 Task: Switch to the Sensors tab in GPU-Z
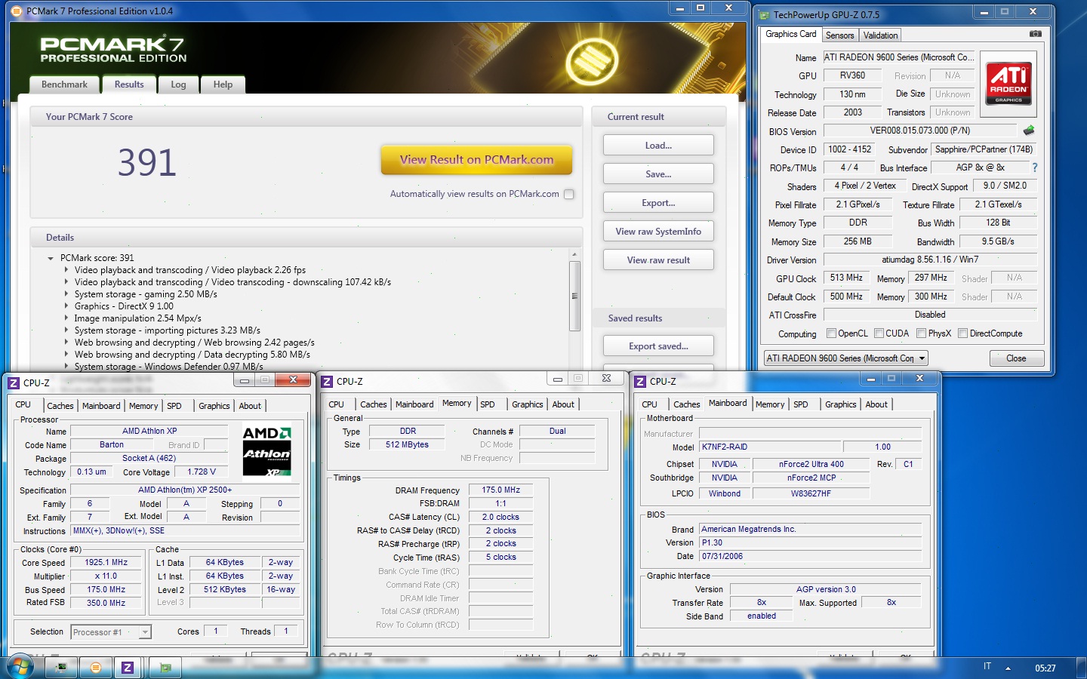pos(839,35)
